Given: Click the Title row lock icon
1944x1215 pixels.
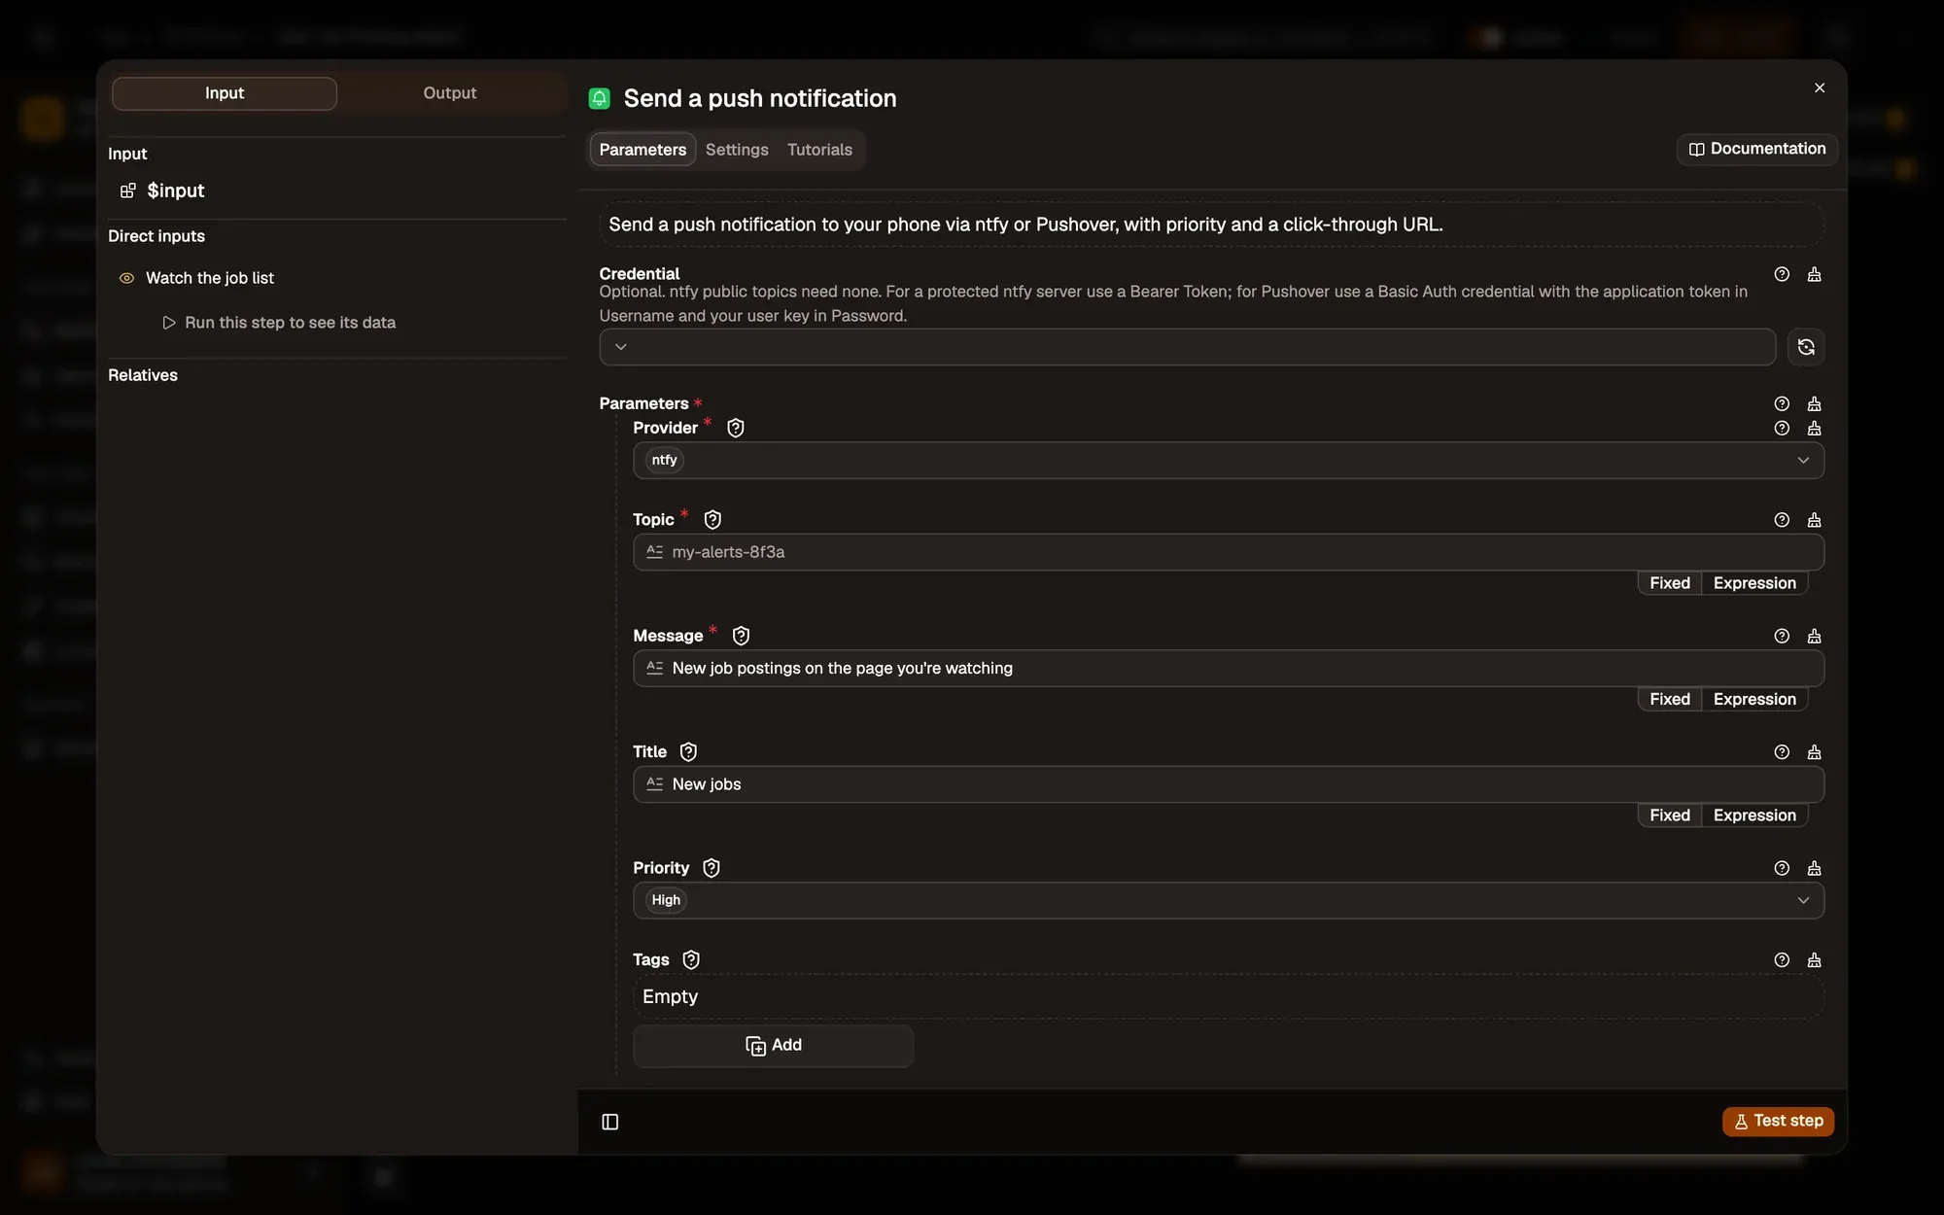Looking at the screenshot, I should [1814, 751].
